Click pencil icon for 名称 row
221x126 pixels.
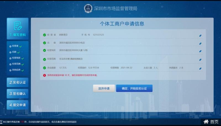[x=200, y=43]
